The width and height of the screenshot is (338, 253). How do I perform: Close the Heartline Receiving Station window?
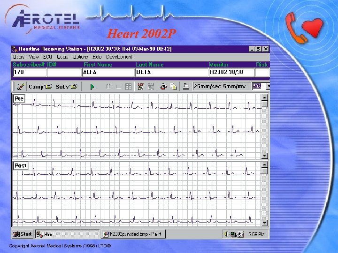coord(266,49)
